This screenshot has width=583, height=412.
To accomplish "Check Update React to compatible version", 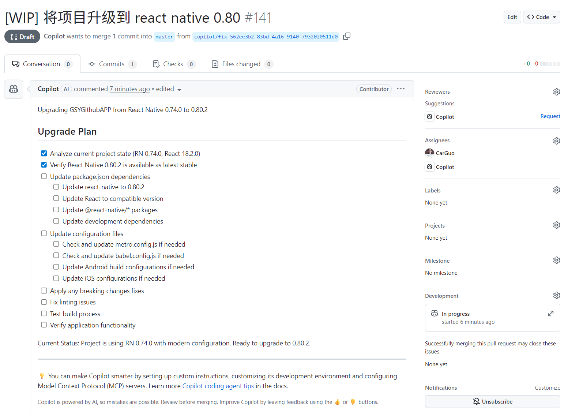I will (x=56, y=198).
